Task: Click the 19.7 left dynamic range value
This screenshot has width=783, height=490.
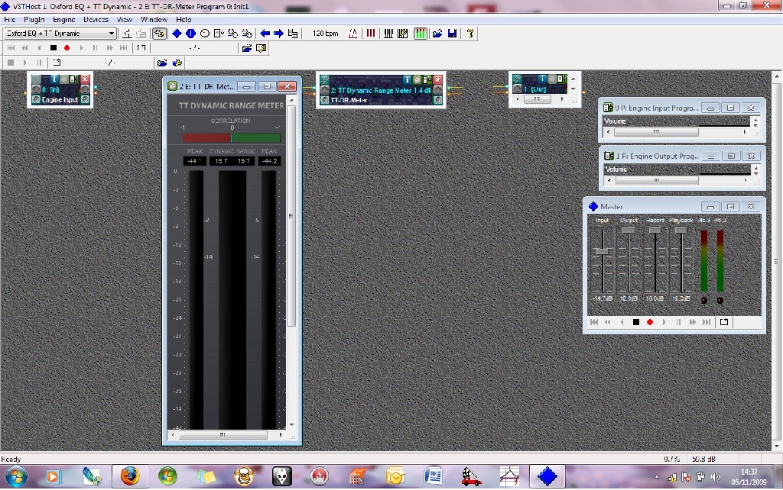Action: tap(221, 161)
